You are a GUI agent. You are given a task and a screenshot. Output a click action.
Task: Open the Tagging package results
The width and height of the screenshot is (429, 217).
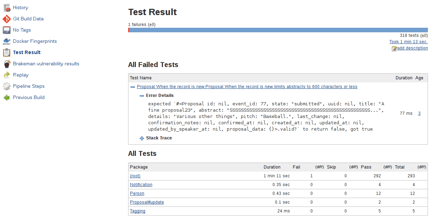coord(137,211)
